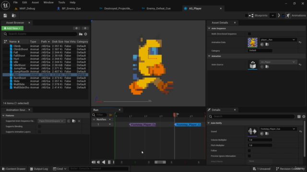Click orange icon beside timeline Filter
Viewport: 307px width, 172px height.
[x=110, y=115]
